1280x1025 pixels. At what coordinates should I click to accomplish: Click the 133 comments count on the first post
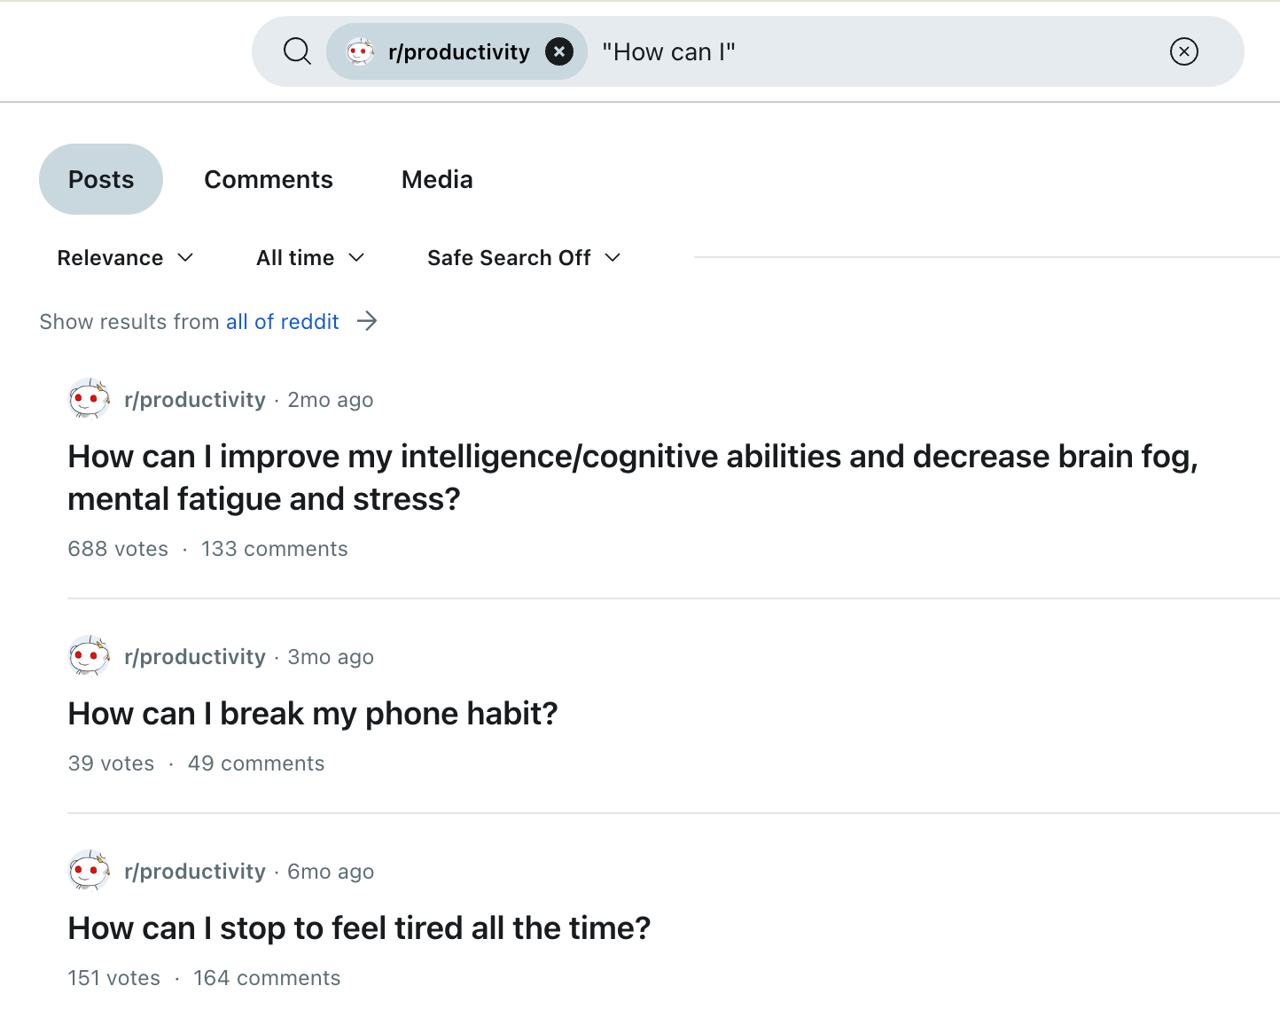pyautogui.click(x=274, y=548)
